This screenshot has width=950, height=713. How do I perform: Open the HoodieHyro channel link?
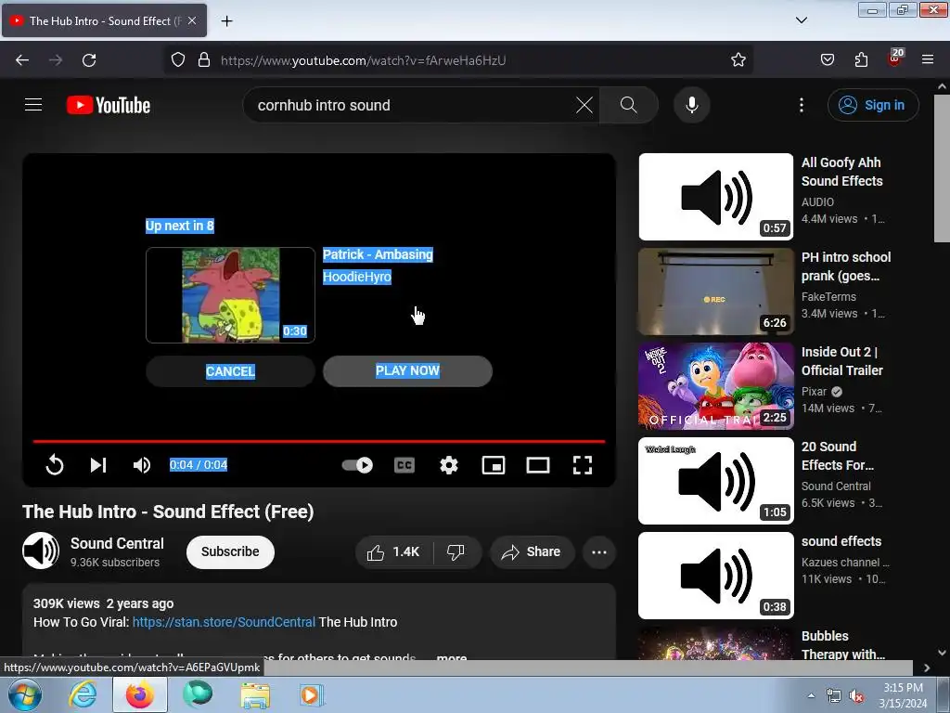357,277
